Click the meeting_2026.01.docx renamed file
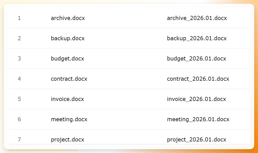Screen dimensions: 258x153 pyautogui.click(x=198, y=119)
